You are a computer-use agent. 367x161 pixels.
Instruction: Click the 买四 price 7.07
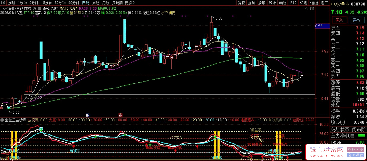[360, 71]
